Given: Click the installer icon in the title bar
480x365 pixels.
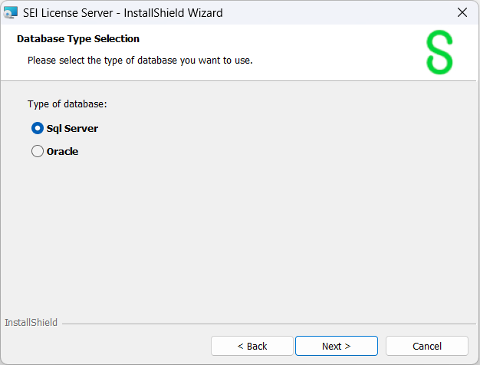Looking at the screenshot, I should (11, 12).
